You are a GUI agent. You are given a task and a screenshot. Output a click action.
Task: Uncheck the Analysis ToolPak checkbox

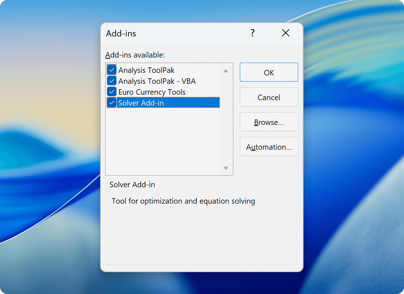tap(111, 70)
